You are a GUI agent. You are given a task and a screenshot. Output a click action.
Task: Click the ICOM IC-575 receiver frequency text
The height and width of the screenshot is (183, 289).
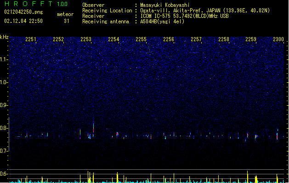[x=184, y=16]
